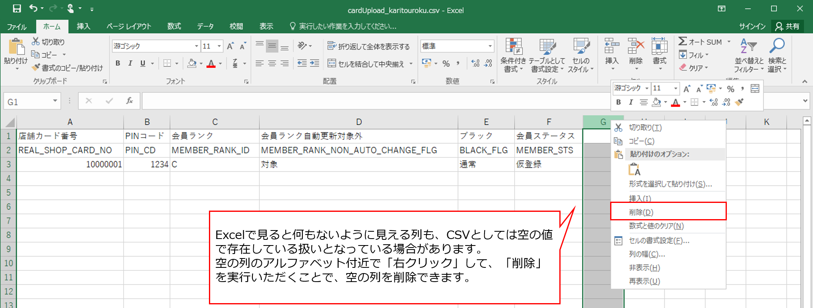Click the Sort and Filter icon
Image resolution: width=813 pixels, height=308 pixels.
coord(748,46)
